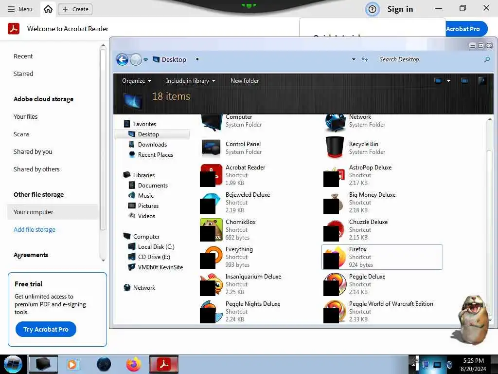Image resolution: width=498 pixels, height=374 pixels.
Task: Select Downloads in the navigation tree
Action: (152, 144)
